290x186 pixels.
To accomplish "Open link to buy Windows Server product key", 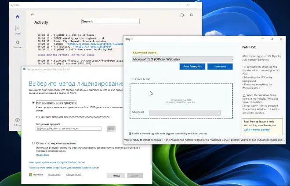I will coord(57,162).
